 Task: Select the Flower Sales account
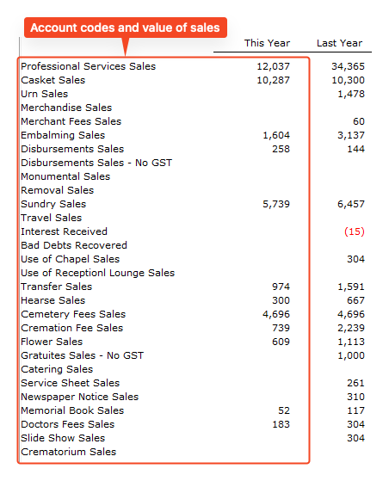[52, 342]
